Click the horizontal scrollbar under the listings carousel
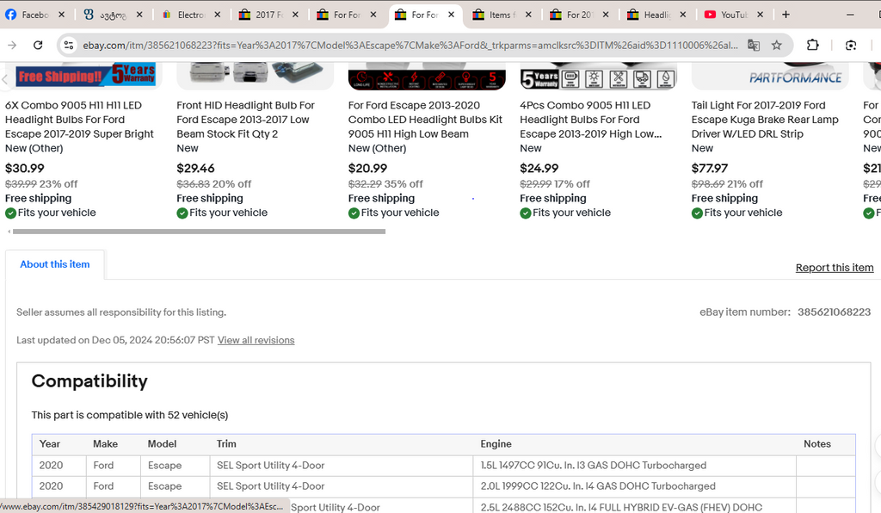Image resolution: width=881 pixels, height=513 pixels. 199,232
